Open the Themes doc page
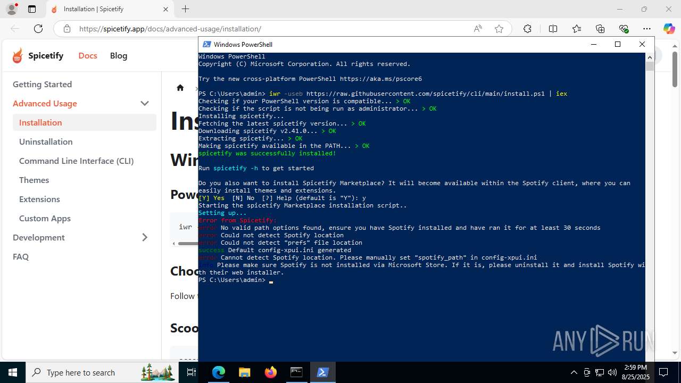681x383 pixels. point(34,180)
